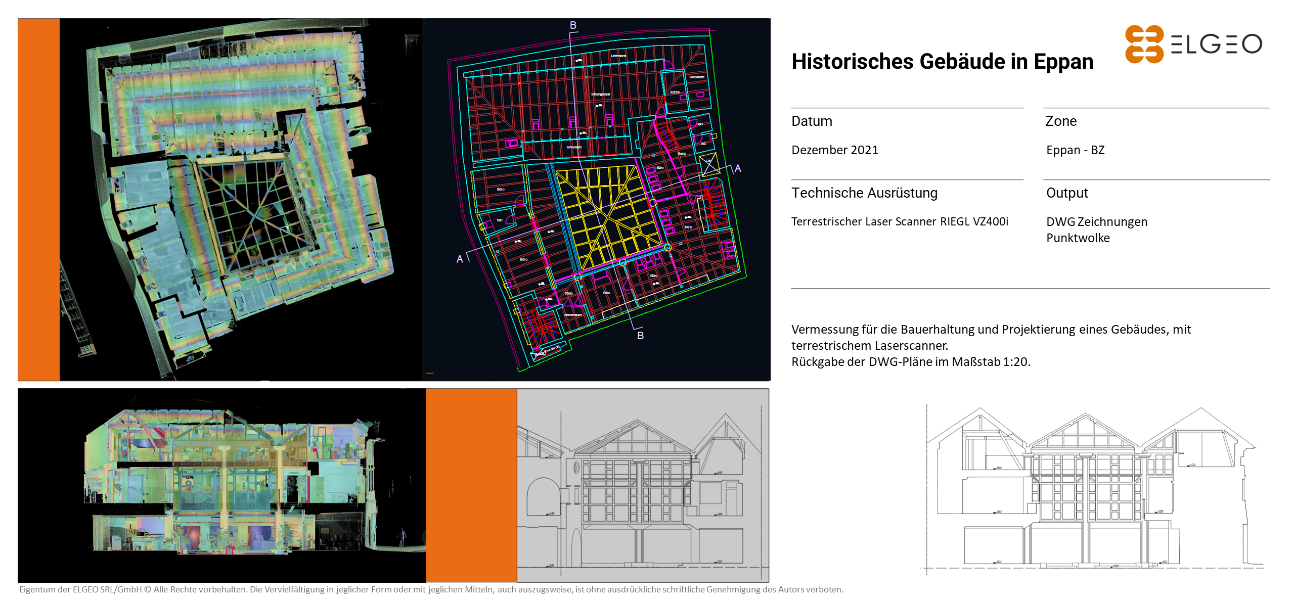Click the copyright notice at bottom
The width and height of the screenshot is (1292, 600).
(x=431, y=589)
